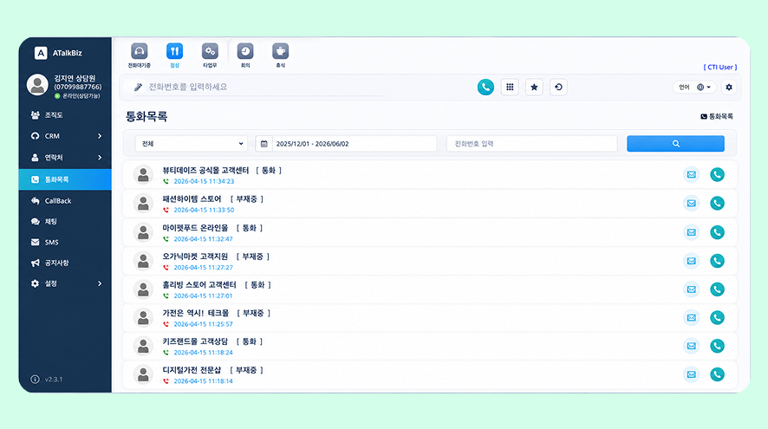Screen dimensions: 768x429
Task: Expand the 설정 chevron arrow
Action: (x=100, y=283)
